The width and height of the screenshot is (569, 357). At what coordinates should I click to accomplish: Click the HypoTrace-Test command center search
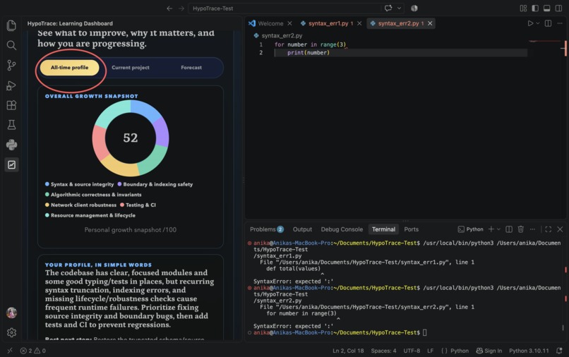[287, 8]
